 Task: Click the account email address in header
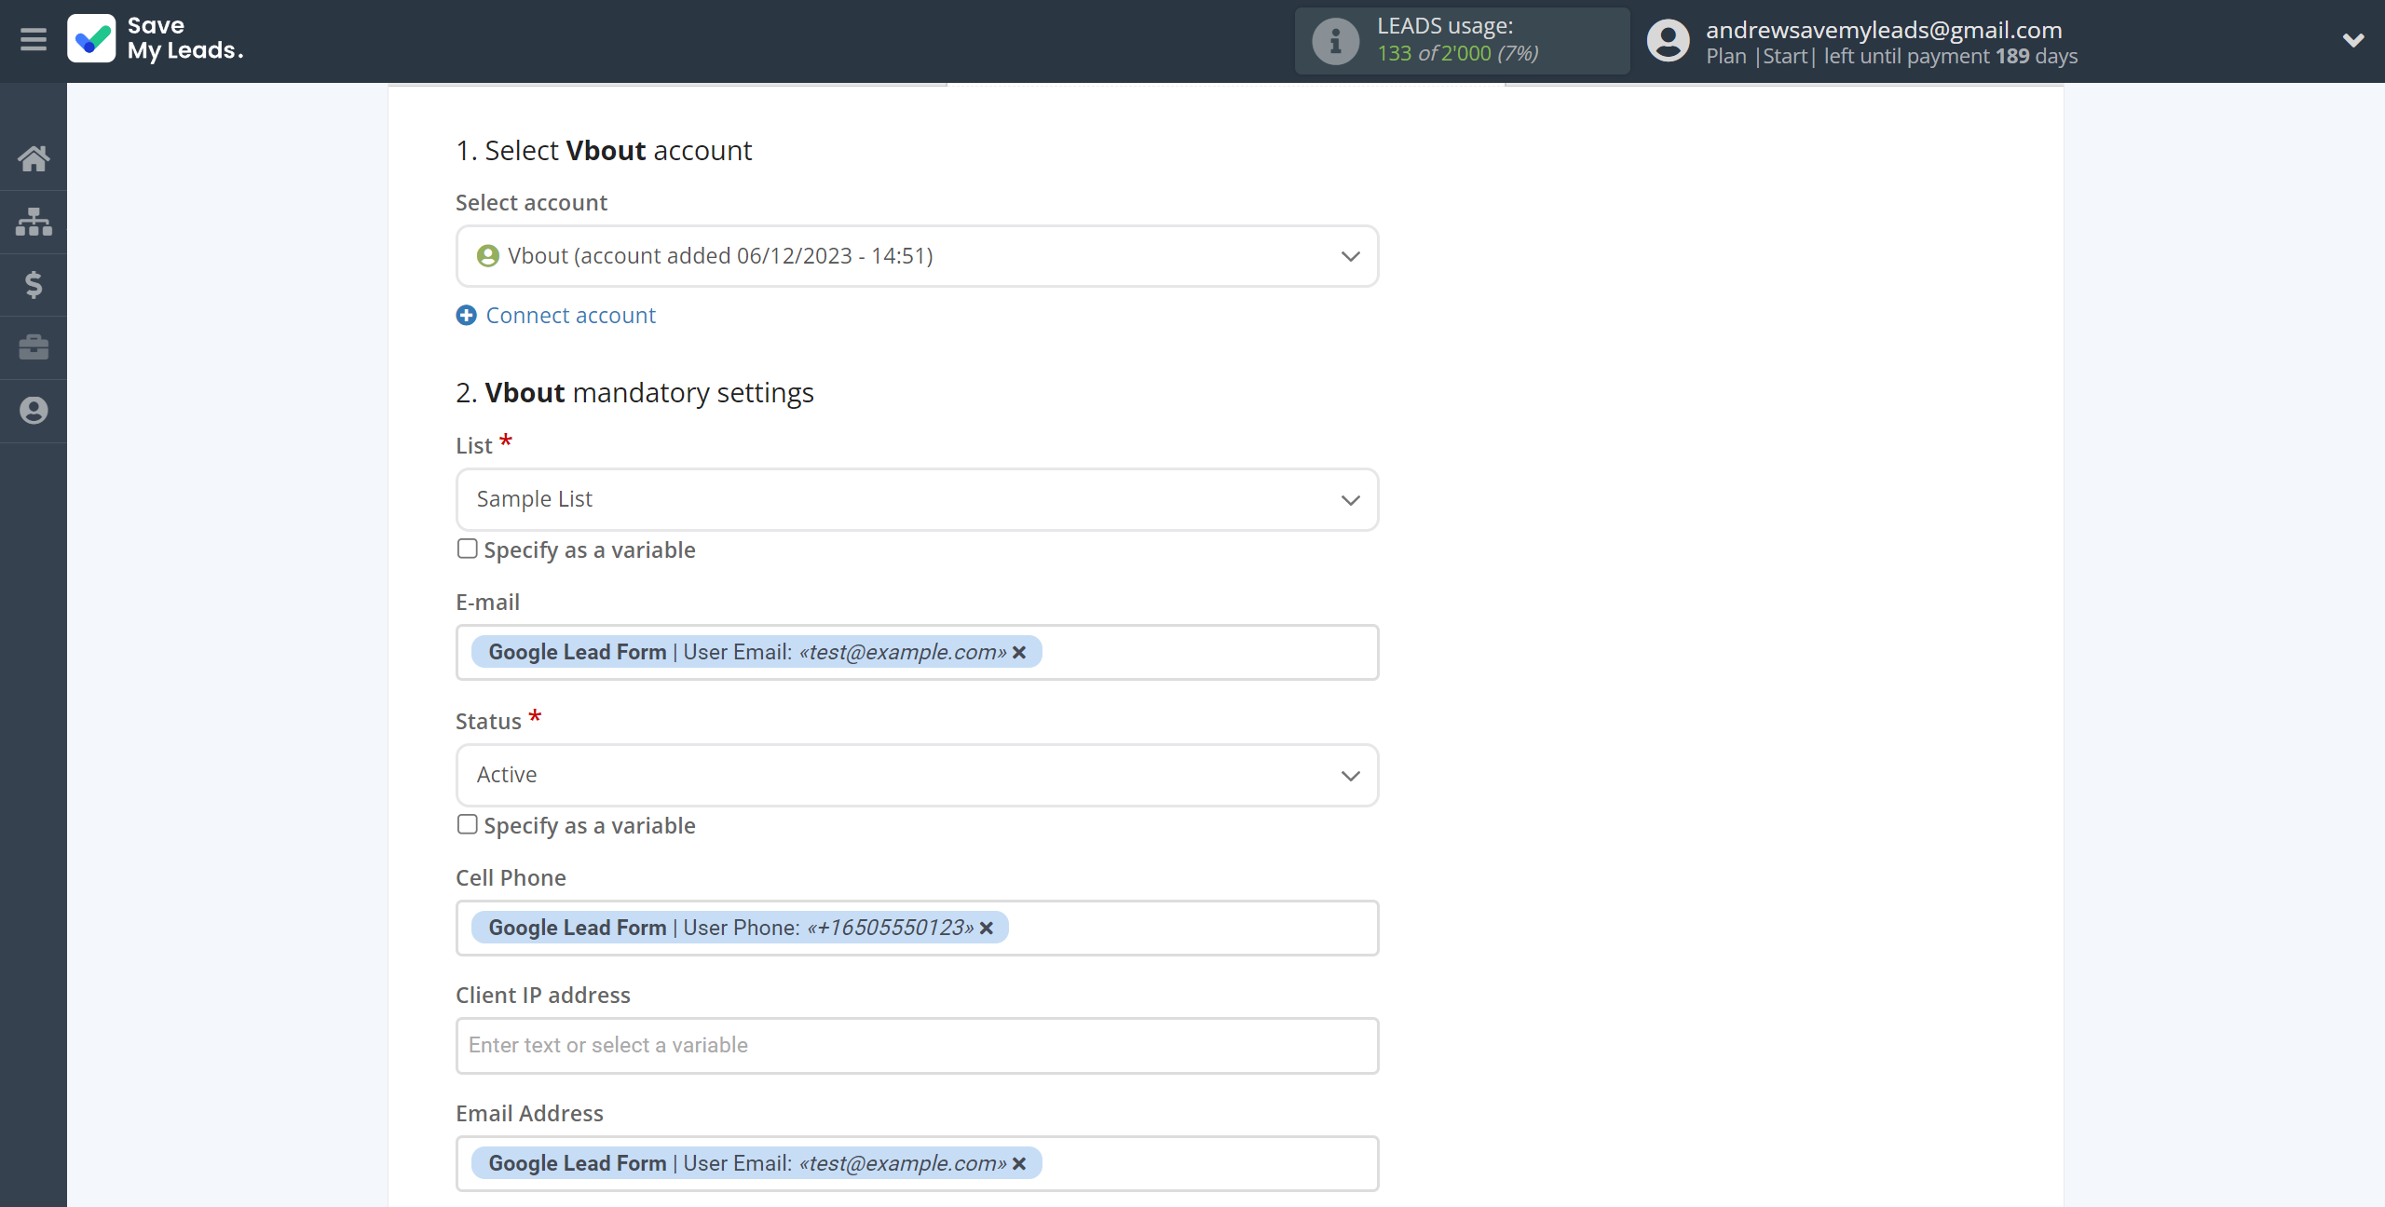[1884, 30]
